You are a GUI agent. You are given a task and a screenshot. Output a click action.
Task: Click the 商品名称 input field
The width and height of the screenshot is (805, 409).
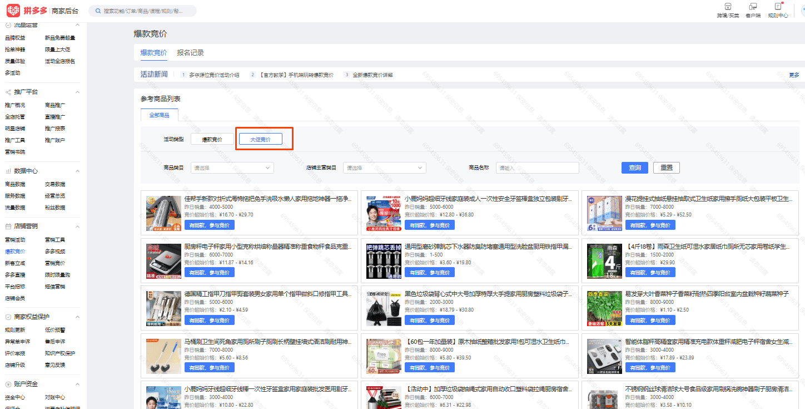[x=537, y=167]
